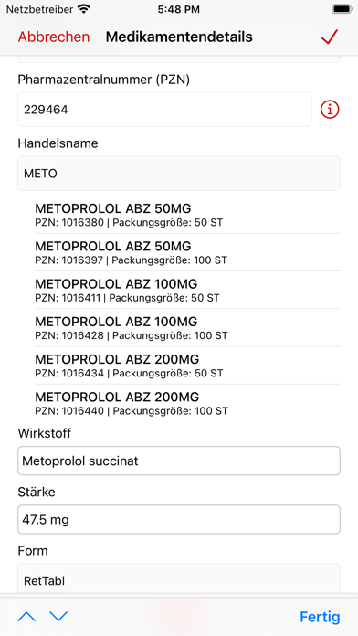Tap the red checkmark to confirm
This screenshot has width=358, height=636.
coord(329,37)
